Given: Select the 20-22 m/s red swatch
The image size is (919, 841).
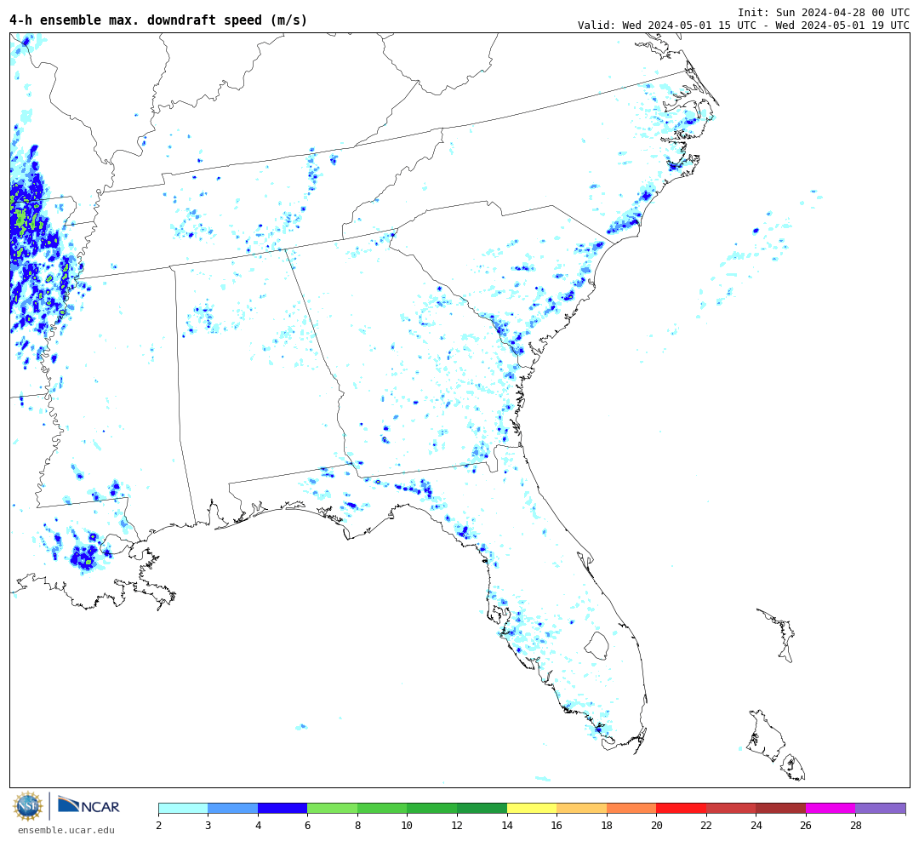Looking at the screenshot, I should (x=681, y=808).
